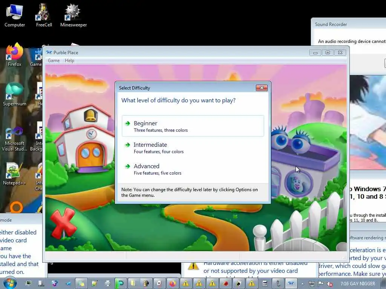
Task: Click the 'What level of difficulty' heading
Action: 178,100
